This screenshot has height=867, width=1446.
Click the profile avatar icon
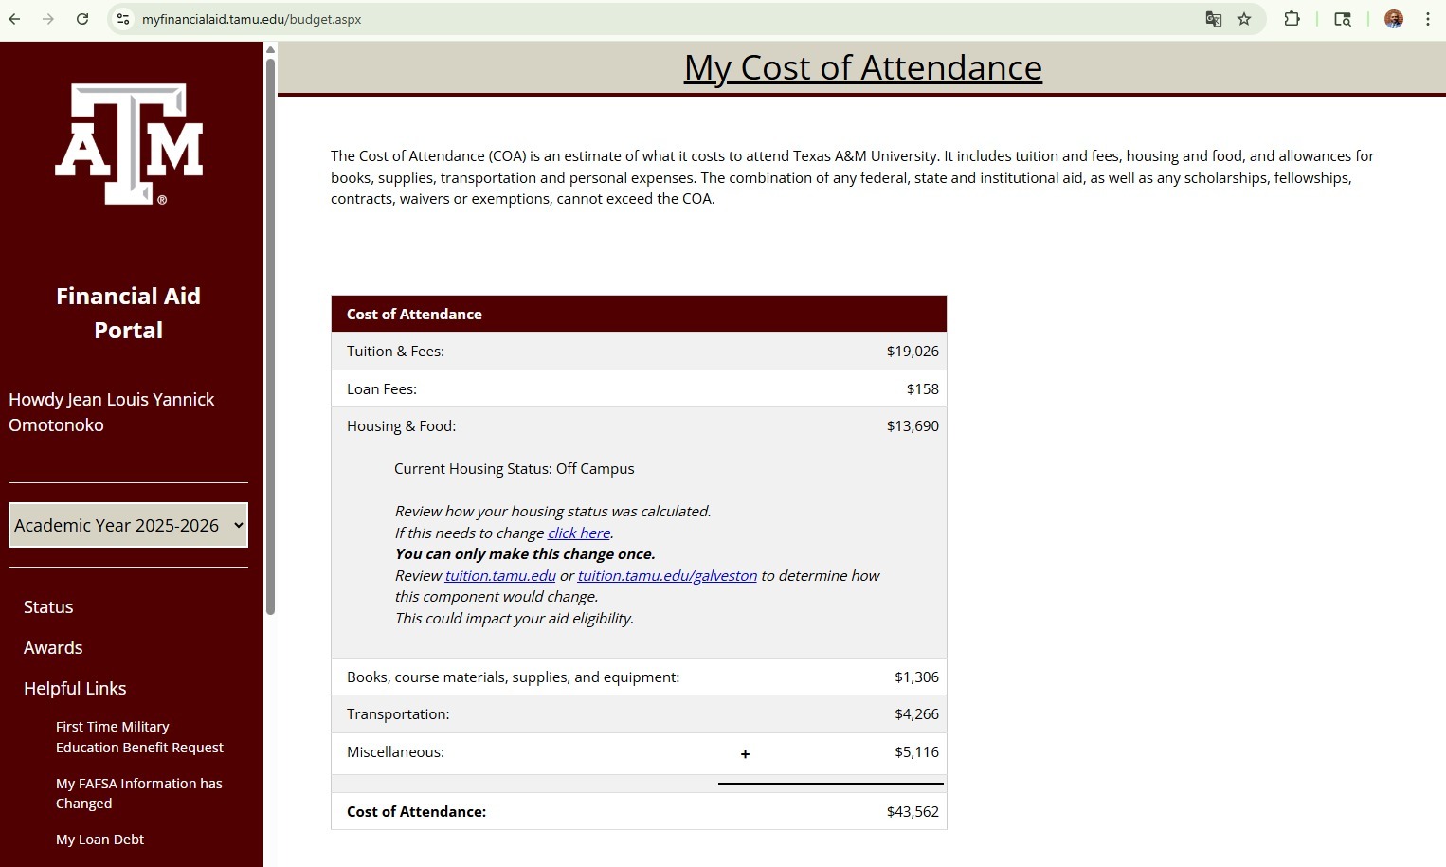coord(1393,19)
